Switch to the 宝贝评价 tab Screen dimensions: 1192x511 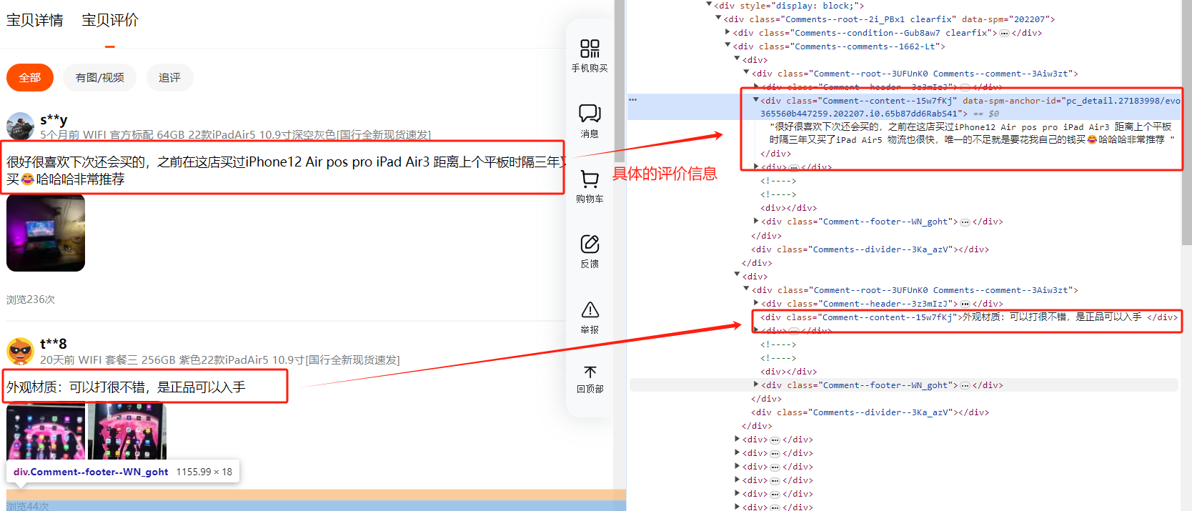tap(110, 20)
